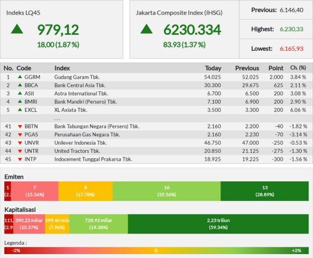Click the red down arrow next to INTP

pyautogui.click(x=20, y=159)
